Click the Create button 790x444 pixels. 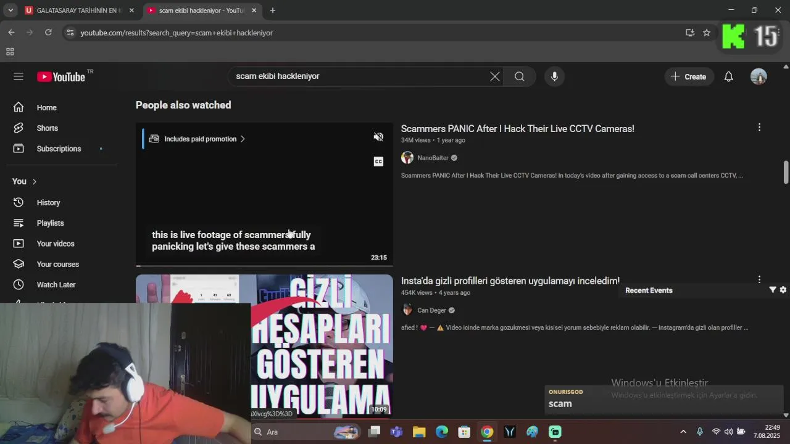click(x=688, y=76)
